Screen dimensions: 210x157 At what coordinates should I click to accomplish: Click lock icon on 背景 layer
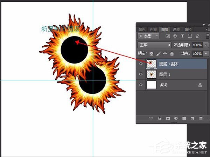[x=200, y=85]
